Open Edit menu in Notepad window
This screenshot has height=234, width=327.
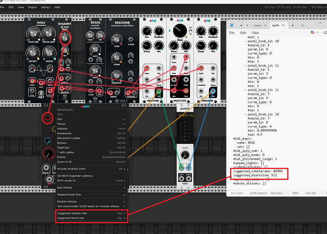[243, 33]
